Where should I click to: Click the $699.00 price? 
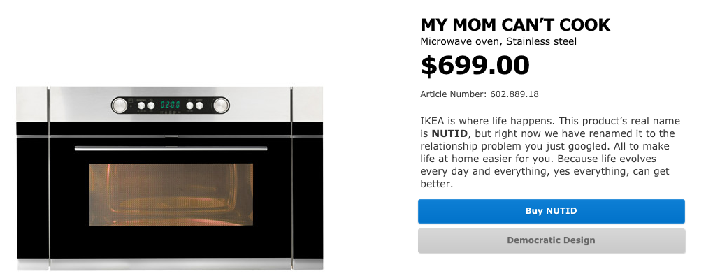[x=475, y=65]
